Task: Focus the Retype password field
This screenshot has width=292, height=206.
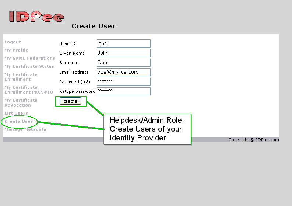Action: tap(124, 91)
